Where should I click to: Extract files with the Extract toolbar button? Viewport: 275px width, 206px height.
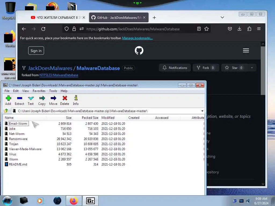(x=19, y=100)
